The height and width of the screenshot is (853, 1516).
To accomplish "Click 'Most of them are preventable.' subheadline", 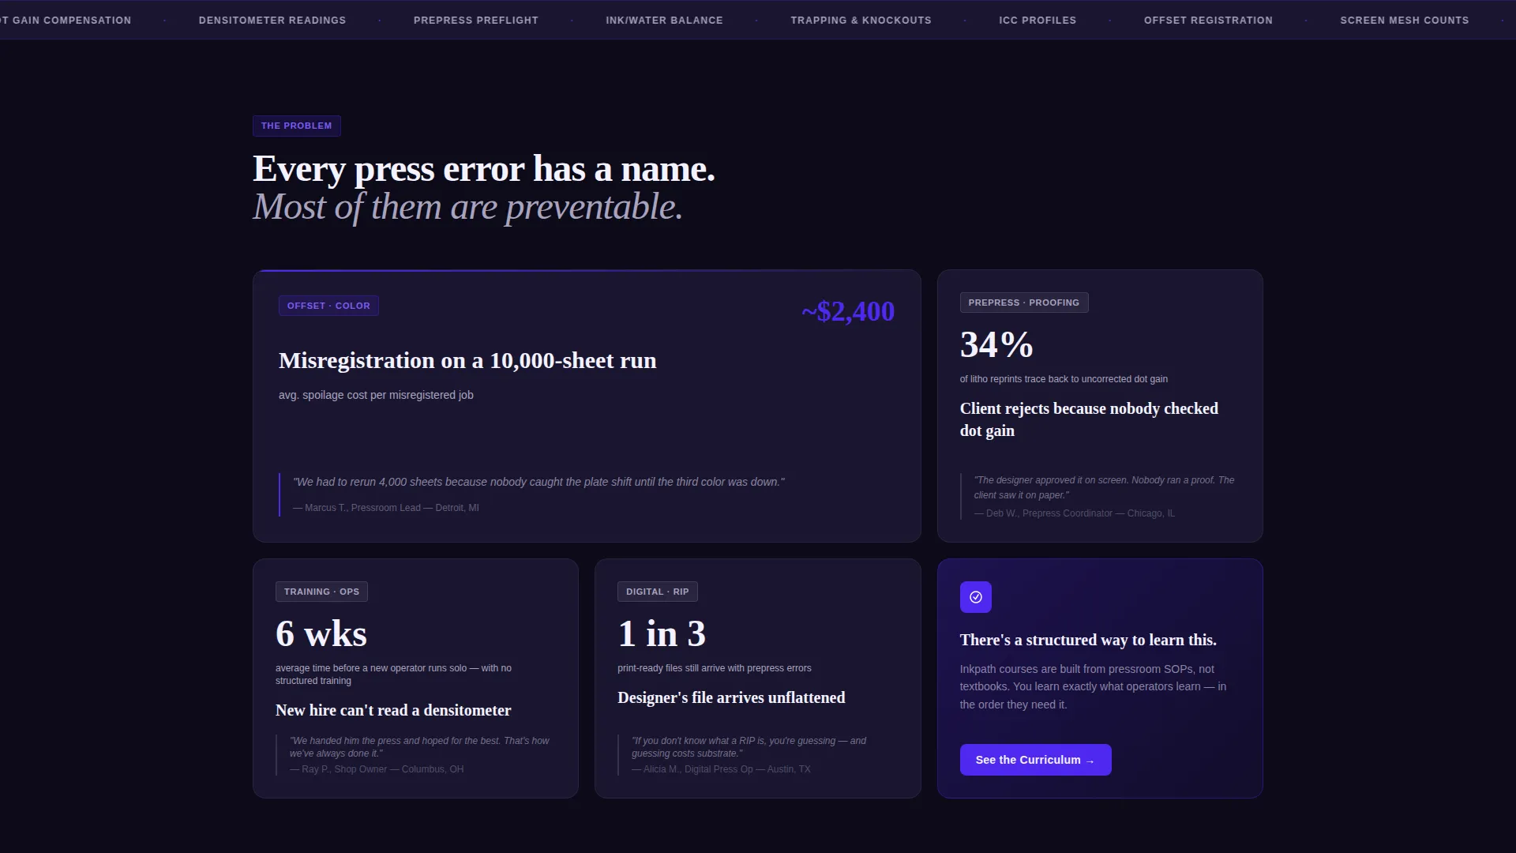I will point(467,207).
